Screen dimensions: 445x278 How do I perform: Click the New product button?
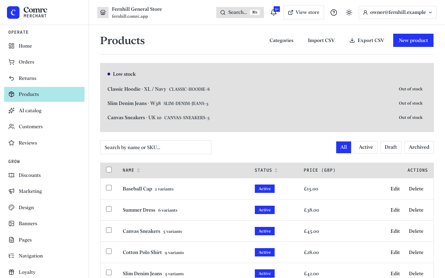pos(413,40)
